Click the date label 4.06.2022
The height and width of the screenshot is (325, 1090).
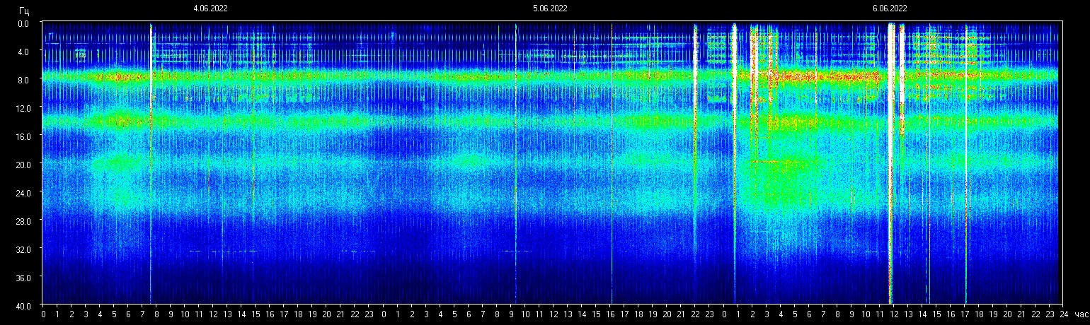click(x=210, y=9)
